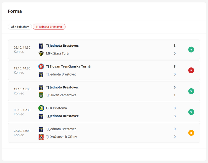The height and width of the screenshot is (163, 208).
Task: Open the TJ Družstevník Očkov team link
Action: click(x=61, y=137)
